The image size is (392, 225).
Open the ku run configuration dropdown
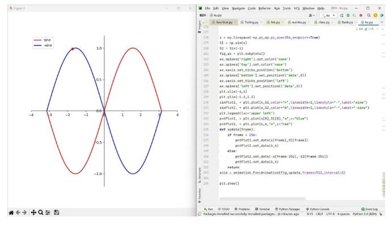click(328, 15)
